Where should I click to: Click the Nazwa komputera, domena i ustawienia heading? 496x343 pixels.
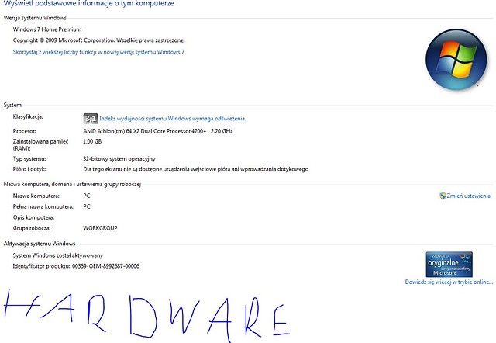point(72,184)
